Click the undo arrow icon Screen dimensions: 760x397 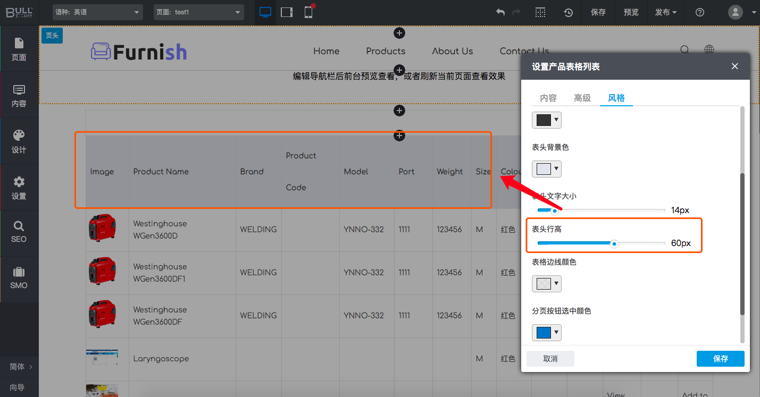coord(500,12)
